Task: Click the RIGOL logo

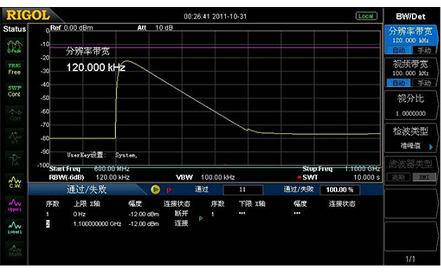Action: coord(28,15)
